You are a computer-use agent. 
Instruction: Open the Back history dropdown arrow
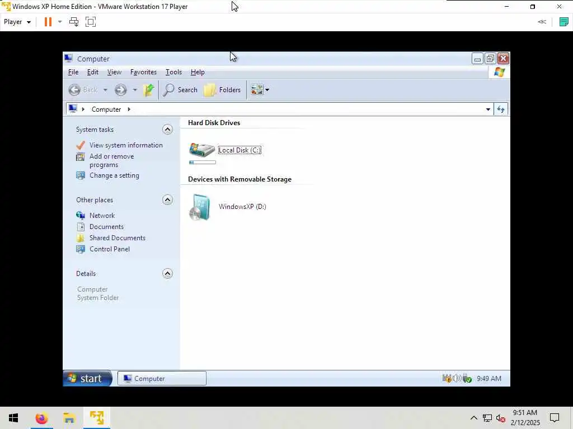(105, 90)
